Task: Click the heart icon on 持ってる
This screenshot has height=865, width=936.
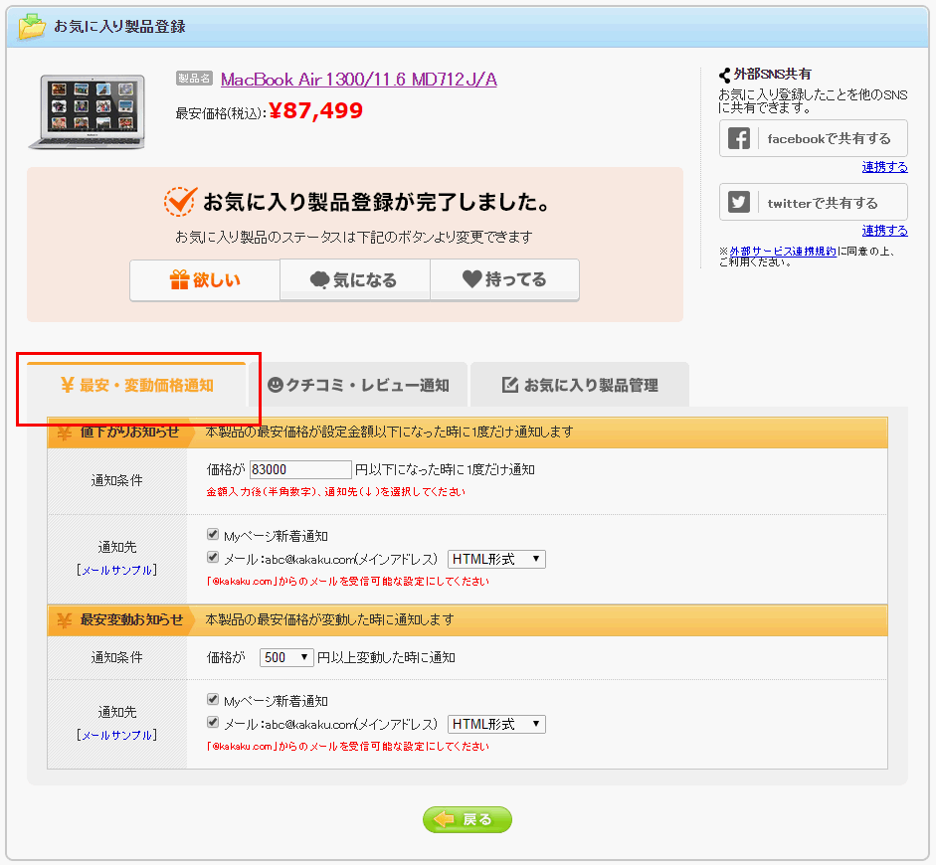Action: pyautogui.click(x=472, y=278)
